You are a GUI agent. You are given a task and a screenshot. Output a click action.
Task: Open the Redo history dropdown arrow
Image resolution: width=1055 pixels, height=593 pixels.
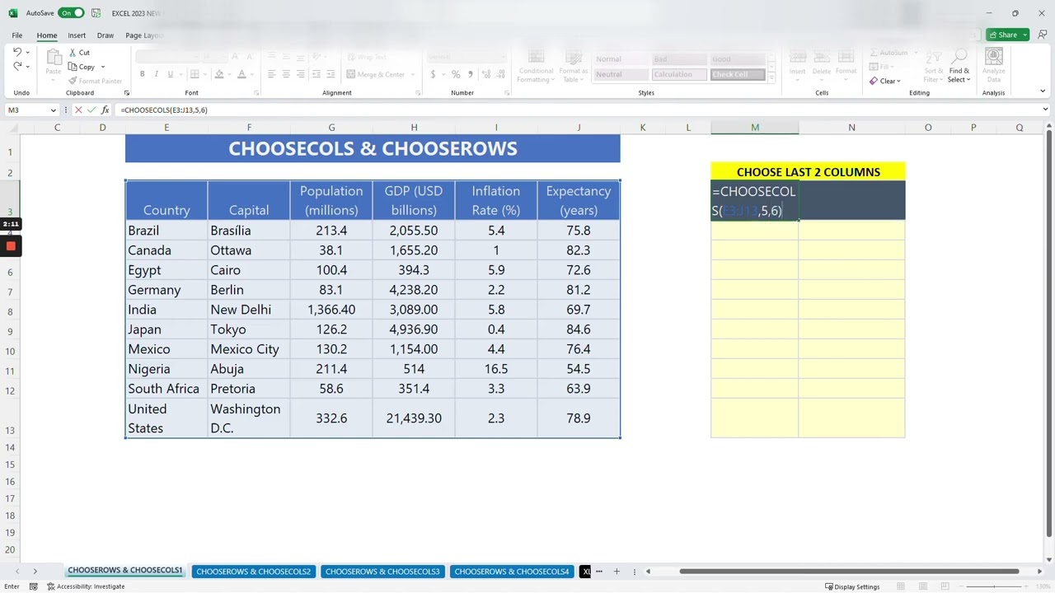28,67
